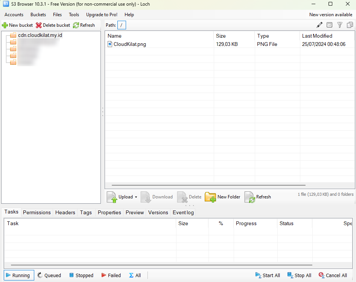
Task: Click the Start All button
Action: click(268, 275)
